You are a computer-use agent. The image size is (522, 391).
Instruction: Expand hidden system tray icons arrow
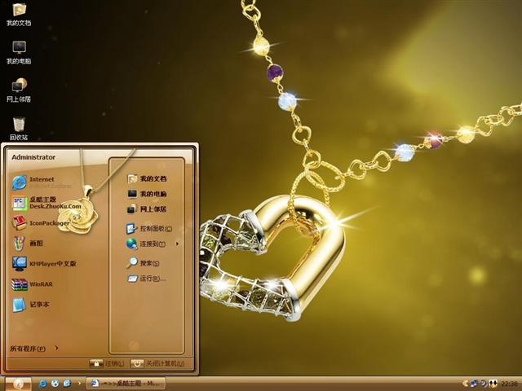466,384
